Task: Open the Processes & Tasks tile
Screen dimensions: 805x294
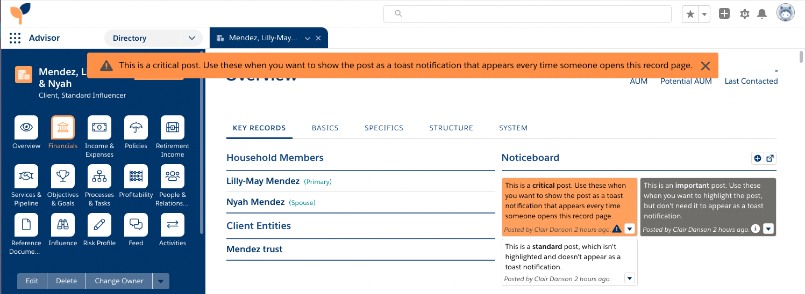Action: point(99,176)
